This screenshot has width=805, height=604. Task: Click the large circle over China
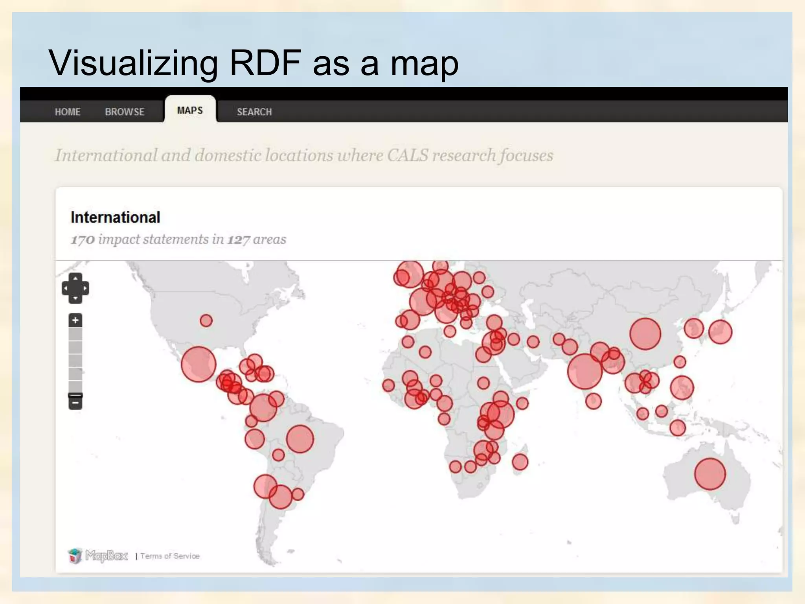click(x=645, y=334)
